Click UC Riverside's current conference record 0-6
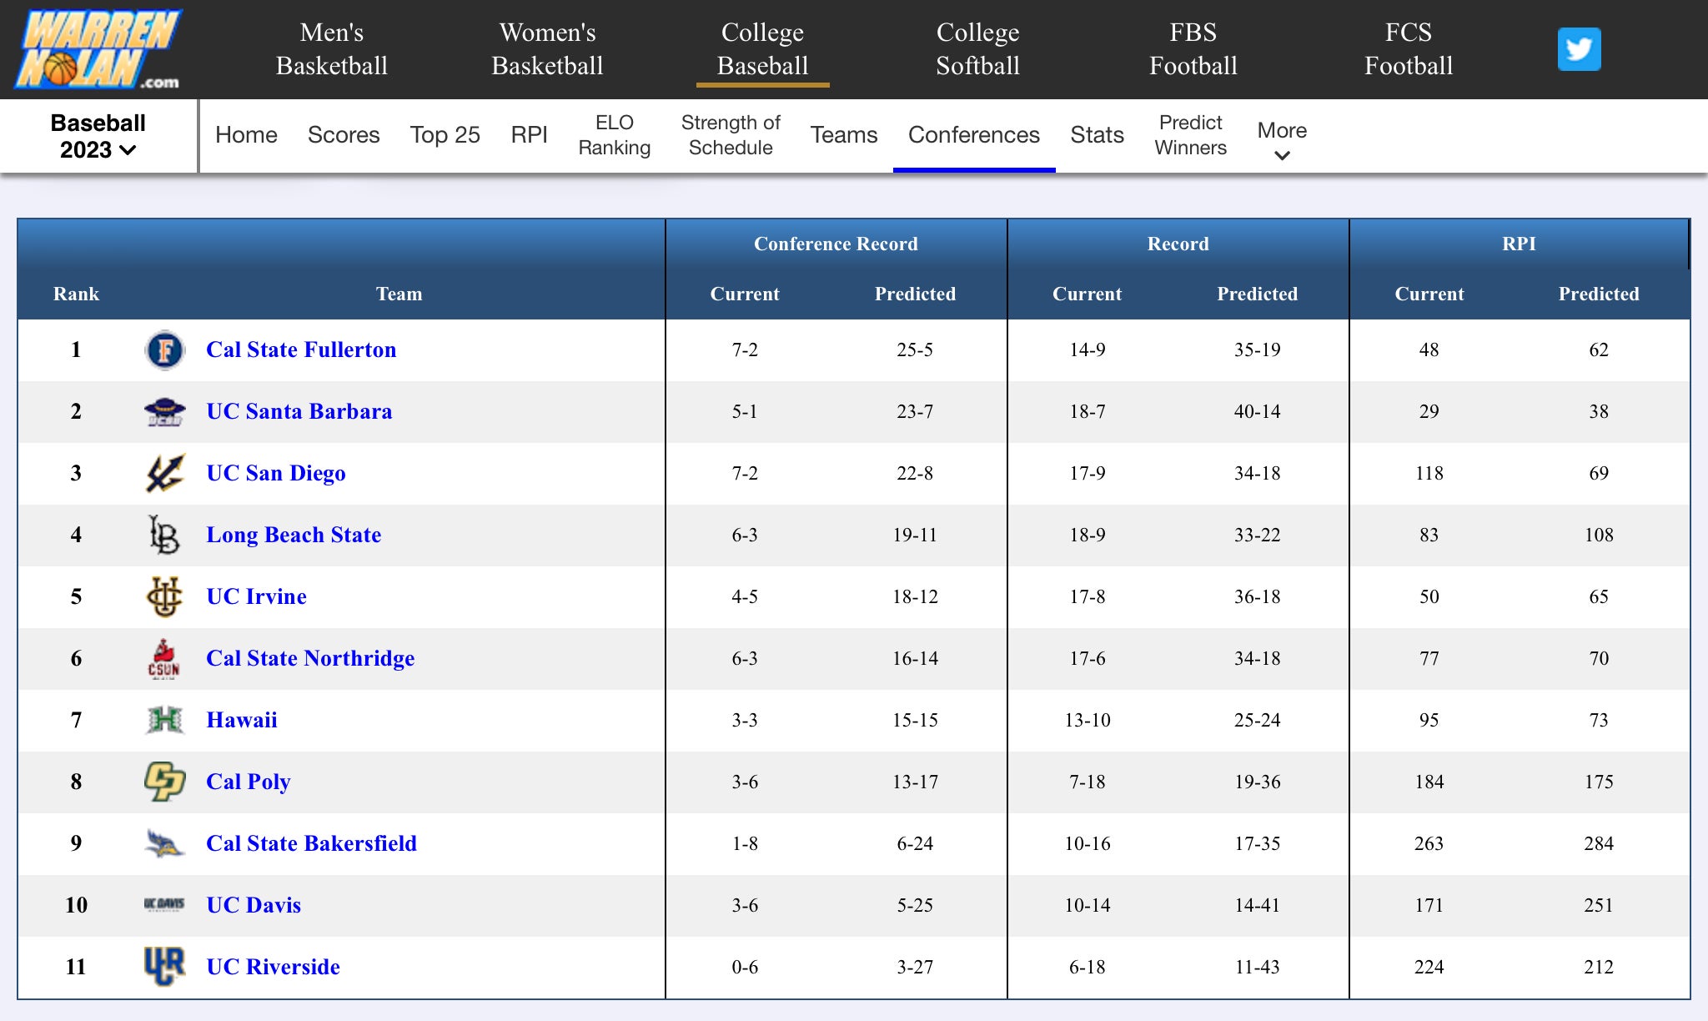The width and height of the screenshot is (1708, 1021). (x=745, y=967)
